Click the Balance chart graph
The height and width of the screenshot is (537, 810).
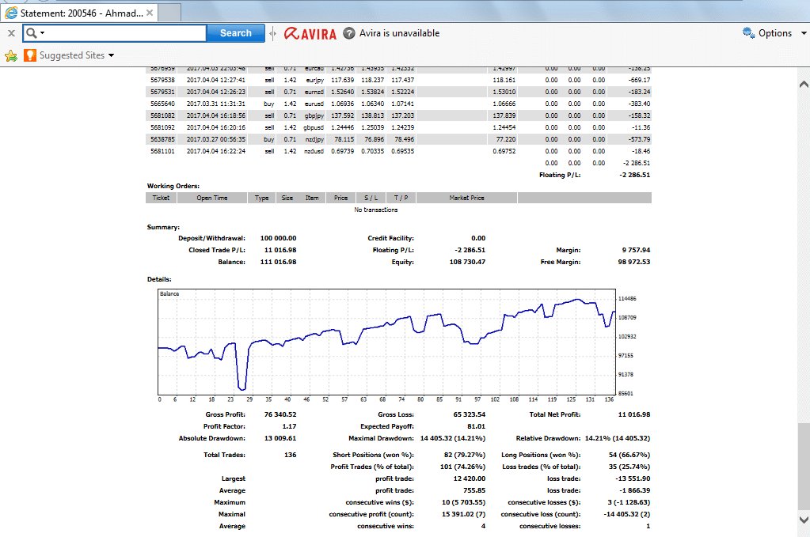pos(386,342)
